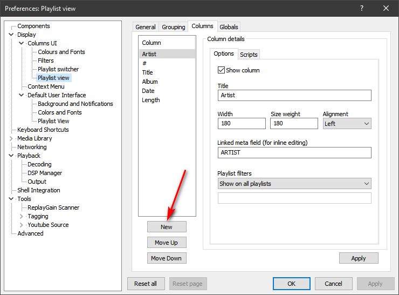Select the Album column in list

(x=150, y=82)
